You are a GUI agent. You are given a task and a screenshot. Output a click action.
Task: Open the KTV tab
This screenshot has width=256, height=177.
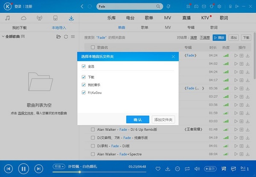click(205, 18)
